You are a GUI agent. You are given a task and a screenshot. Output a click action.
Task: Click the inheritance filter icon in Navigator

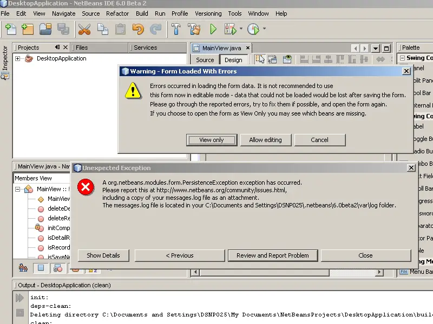pyautogui.click(x=23, y=268)
